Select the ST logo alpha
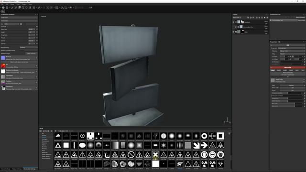Viewport: 306px width, 172px height. [180, 164]
